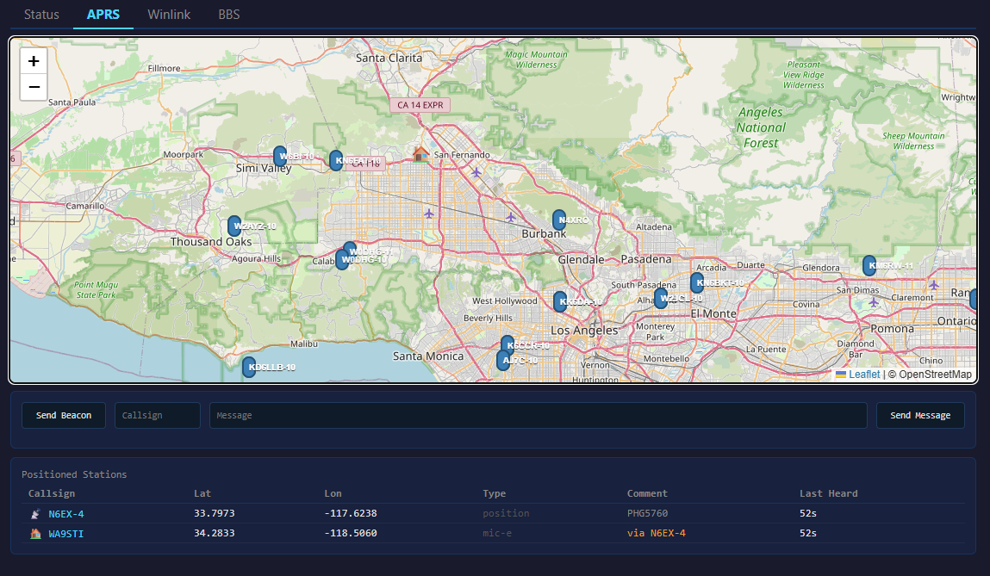Image resolution: width=990 pixels, height=576 pixels.
Task: Select the W0DHG-10 station marker
Action: tap(342, 259)
